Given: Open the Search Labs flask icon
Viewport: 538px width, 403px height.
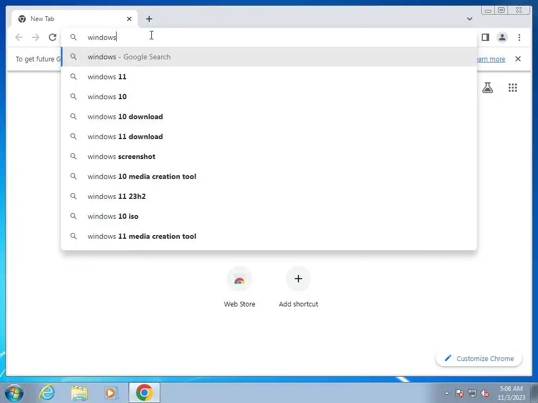Looking at the screenshot, I should pos(488,88).
